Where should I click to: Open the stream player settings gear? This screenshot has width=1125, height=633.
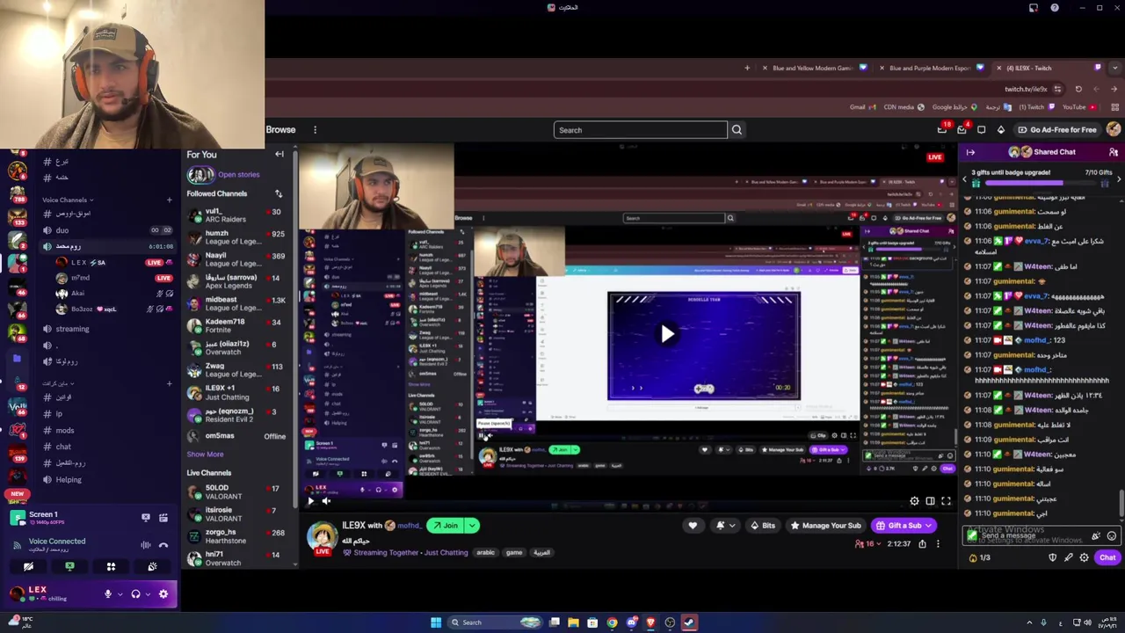point(914,501)
